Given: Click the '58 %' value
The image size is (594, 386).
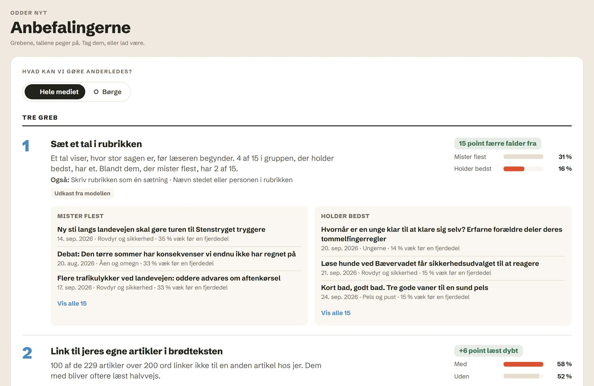Looking at the screenshot, I should (564, 364).
